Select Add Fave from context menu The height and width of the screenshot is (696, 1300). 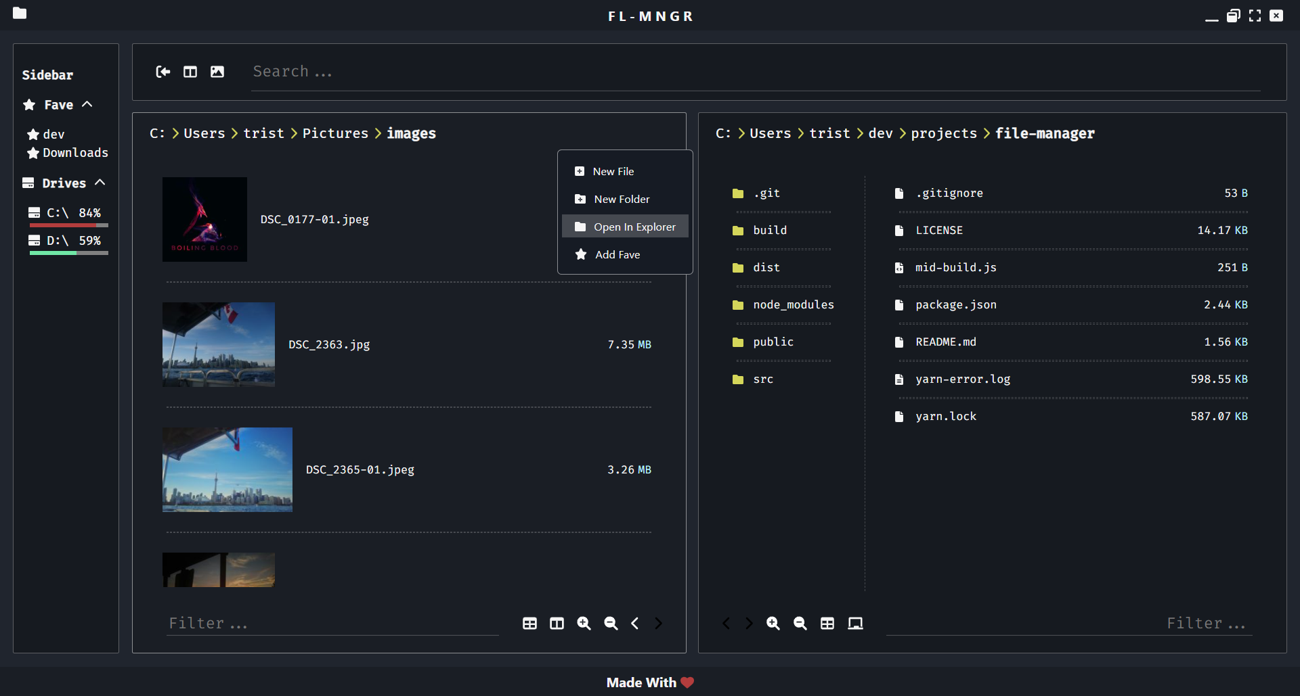(x=625, y=254)
